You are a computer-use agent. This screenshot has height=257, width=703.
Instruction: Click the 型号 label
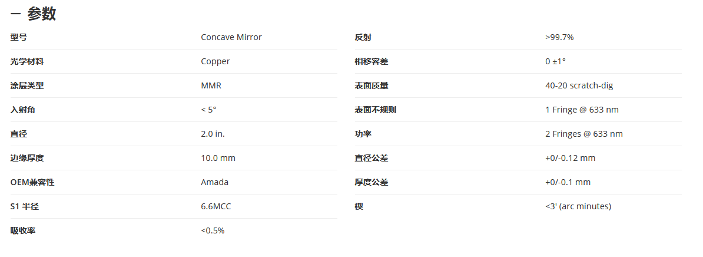(x=18, y=37)
